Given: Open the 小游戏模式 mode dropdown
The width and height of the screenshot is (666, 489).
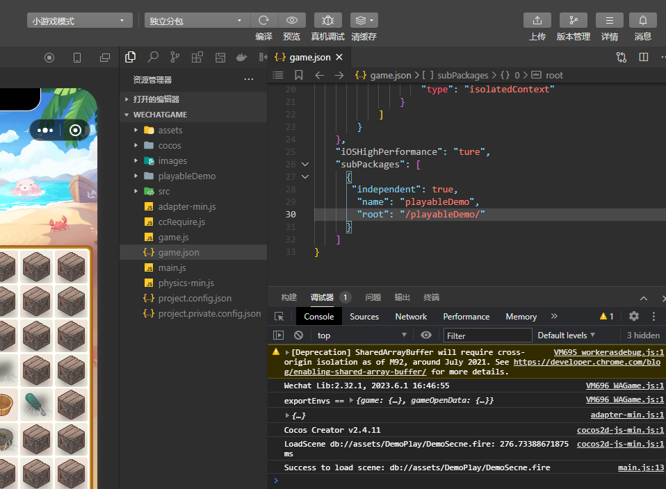Looking at the screenshot, I should tap(80, 21).
